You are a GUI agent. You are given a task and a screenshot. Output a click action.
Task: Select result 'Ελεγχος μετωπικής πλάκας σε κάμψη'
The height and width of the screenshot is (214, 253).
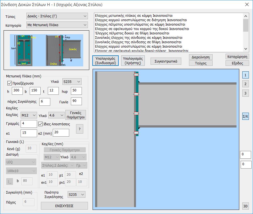tap(134, 16)
